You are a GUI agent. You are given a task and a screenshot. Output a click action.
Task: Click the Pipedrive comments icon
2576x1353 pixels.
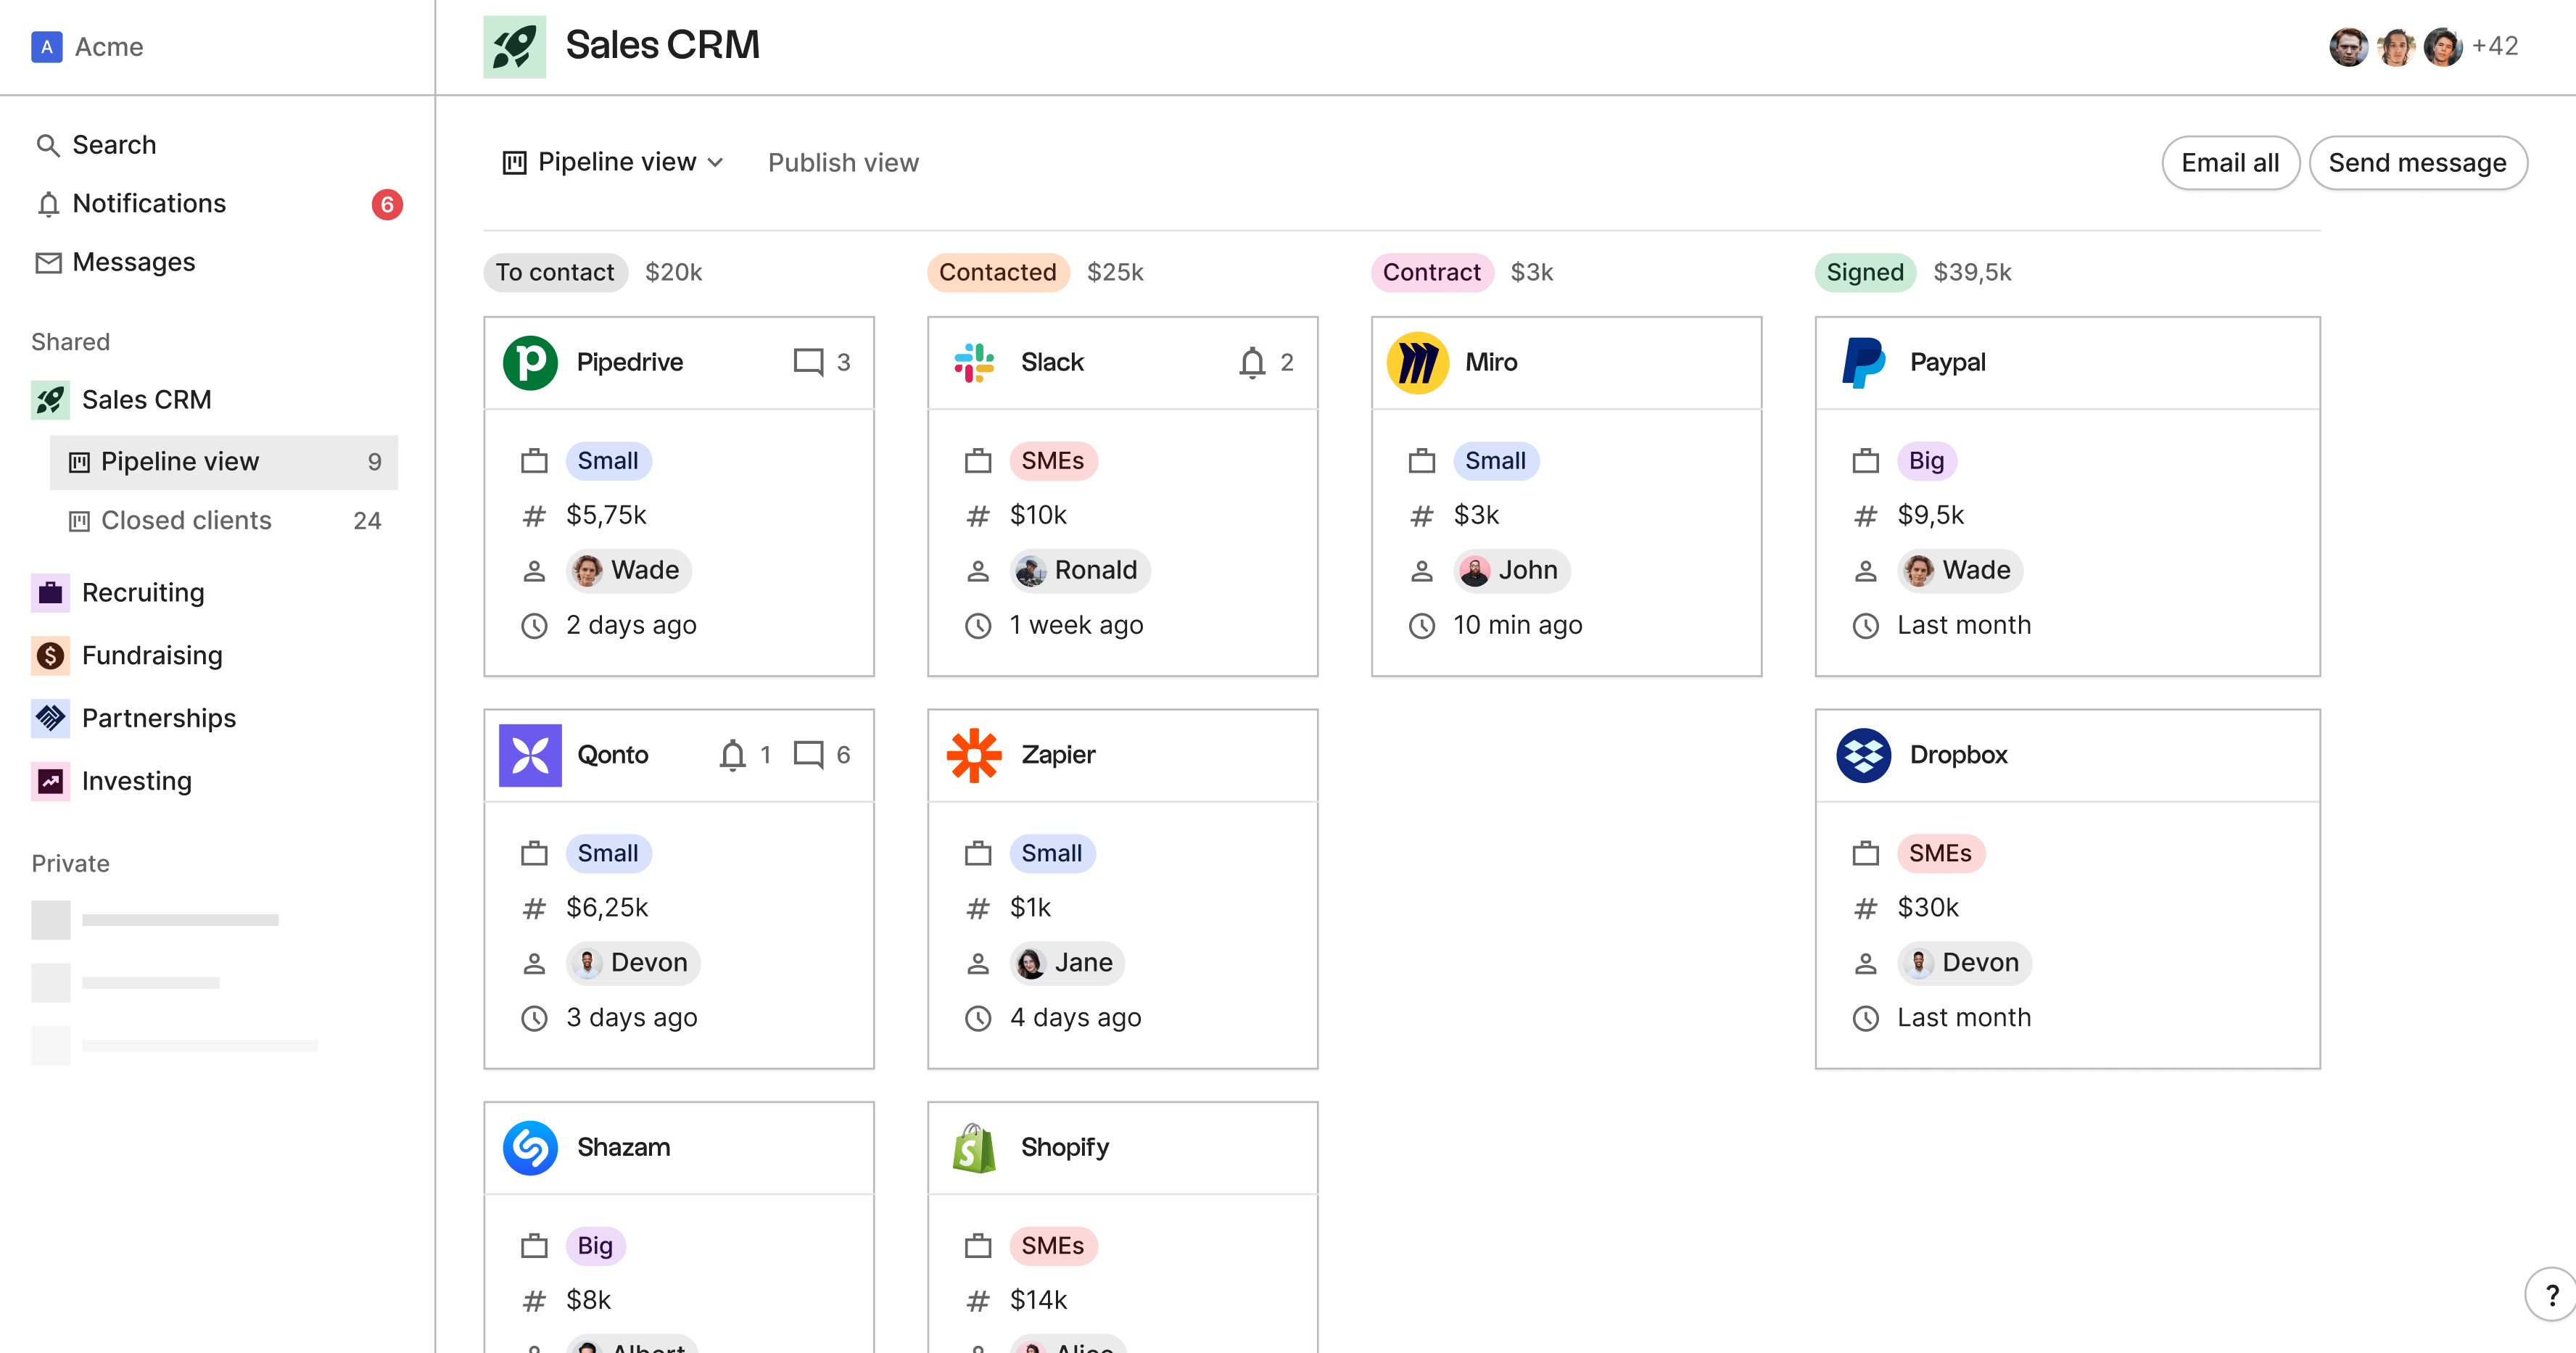(x=808, y=362)
